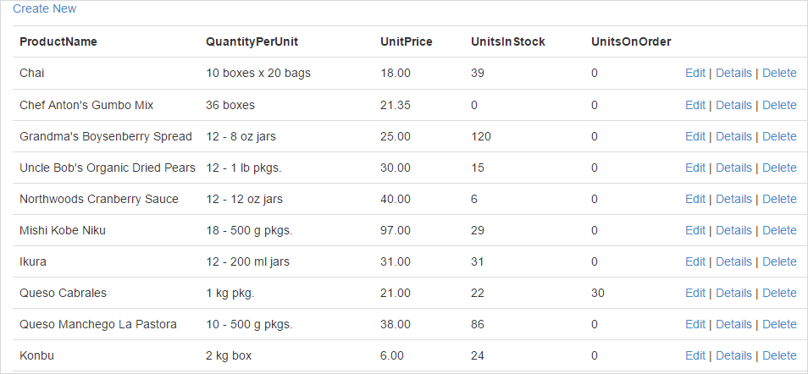This screenshot has width=808, height=374.
Task: Delete Uncle Bob's Organic Dried Pears
Action: point(779,168)
